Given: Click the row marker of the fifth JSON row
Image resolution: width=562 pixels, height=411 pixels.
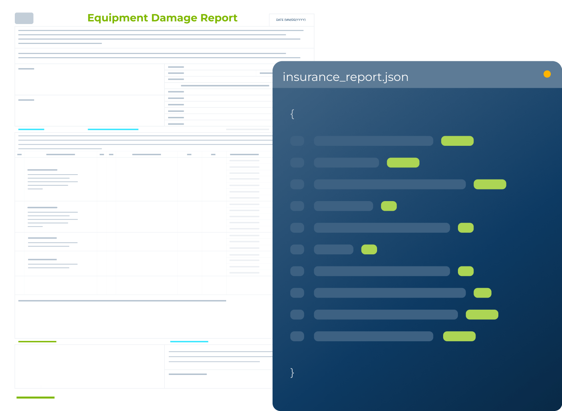Looking at the screenshot, I should pyautogui.click(x=297, y=228).
